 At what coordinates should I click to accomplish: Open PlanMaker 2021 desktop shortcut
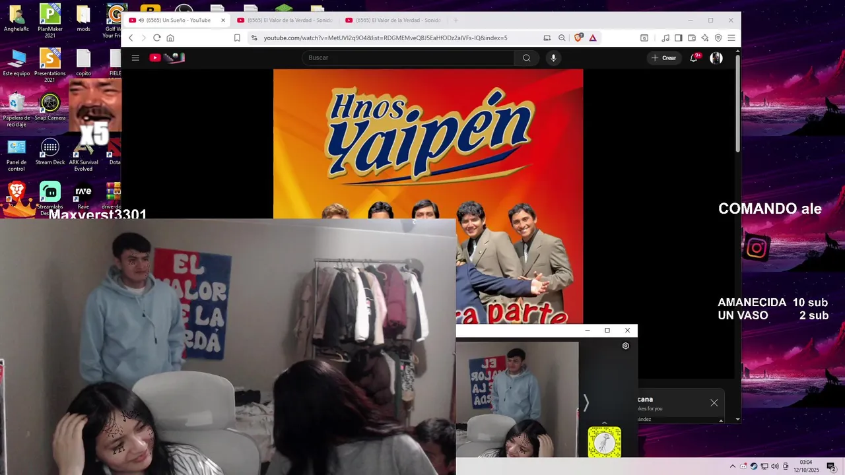tap(50, 20)
